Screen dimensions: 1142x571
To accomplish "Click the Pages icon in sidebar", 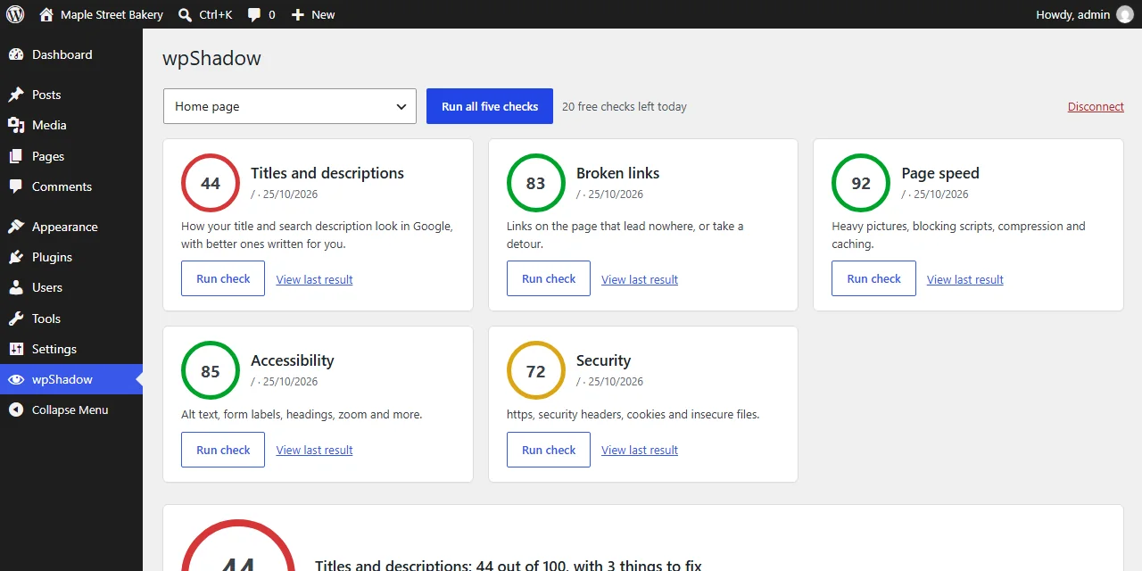I will click(16, 156).
